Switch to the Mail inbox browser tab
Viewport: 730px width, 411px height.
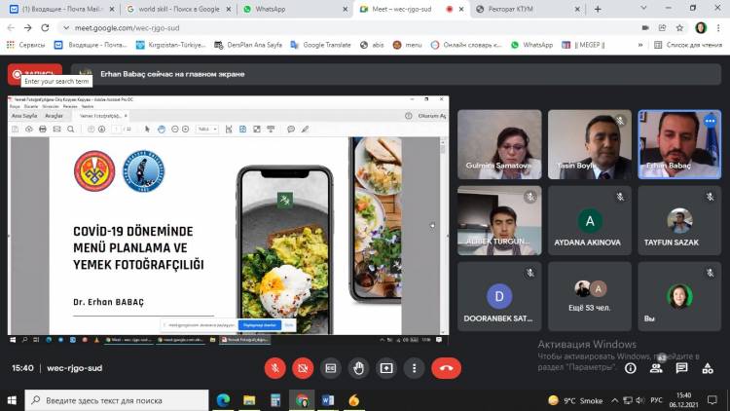(x=61, y=9)
